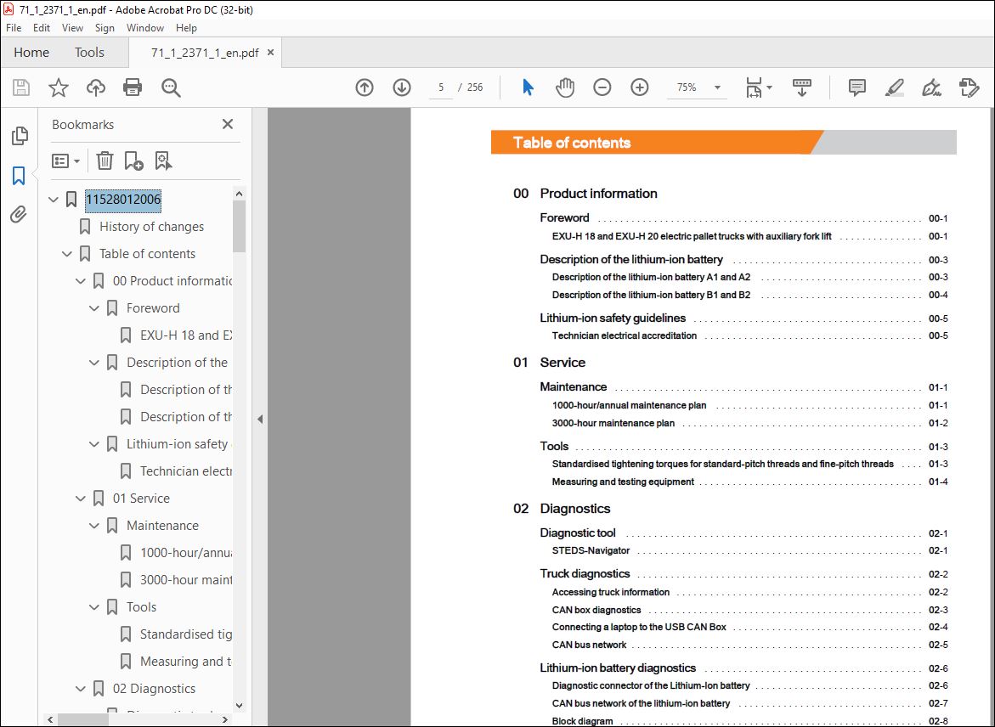Click the star bookmark-file icon
Screen dimensions: 995x727
click(59, 87)
